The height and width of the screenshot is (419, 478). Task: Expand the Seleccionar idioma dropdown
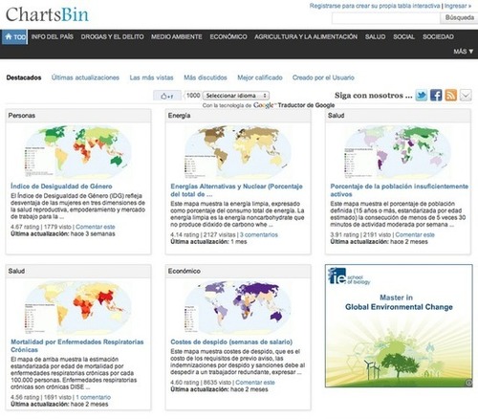point(236,96)
